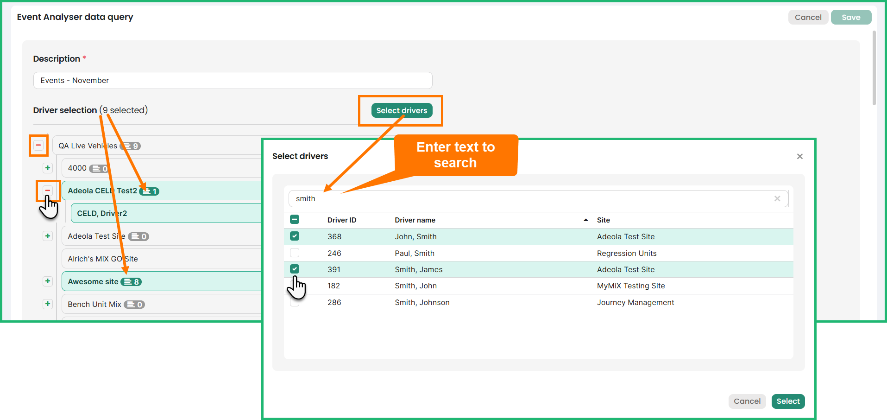Click driver count badge on Awesome site

132,282
